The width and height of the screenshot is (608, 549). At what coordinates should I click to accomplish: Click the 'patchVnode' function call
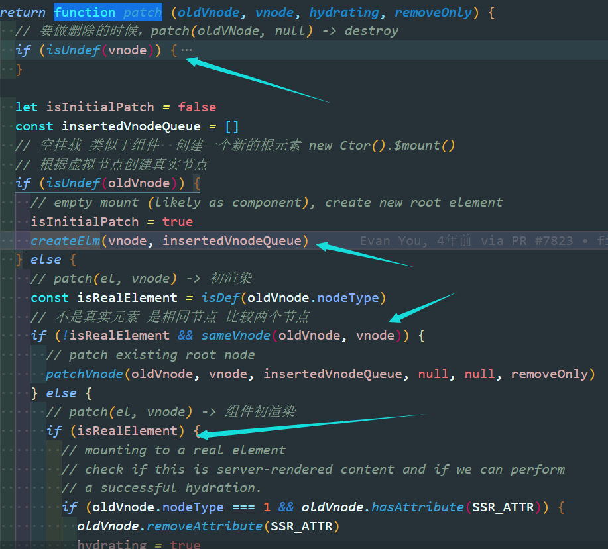coord(84,374)
